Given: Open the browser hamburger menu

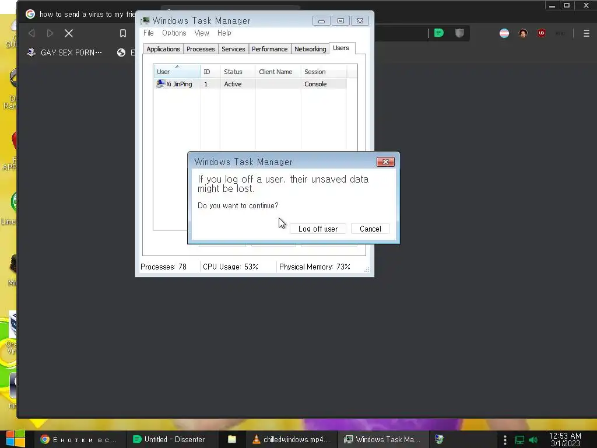Looking at the screenshot, I should [587, 33].
